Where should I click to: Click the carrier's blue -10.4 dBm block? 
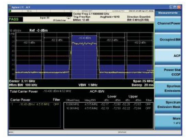(x=84, y=57)
